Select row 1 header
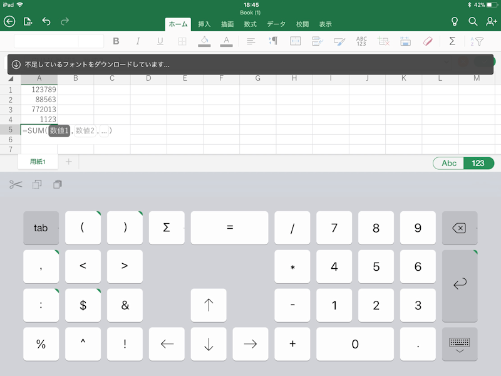 coord(11,90)
